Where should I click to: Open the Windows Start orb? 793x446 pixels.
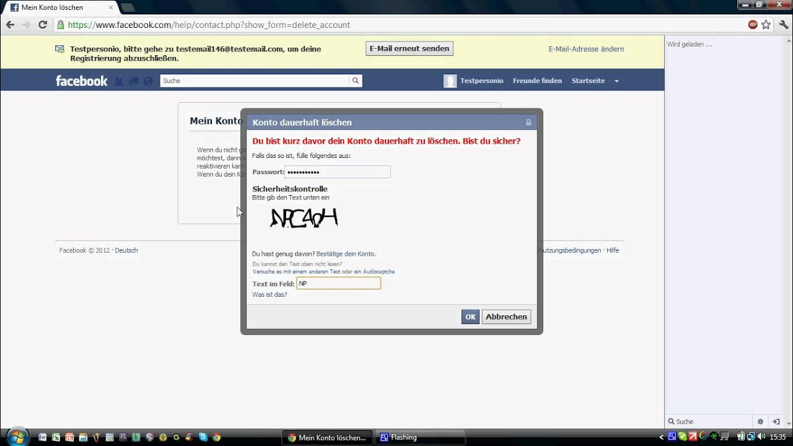pyautogui.click(x=17, y=437)
